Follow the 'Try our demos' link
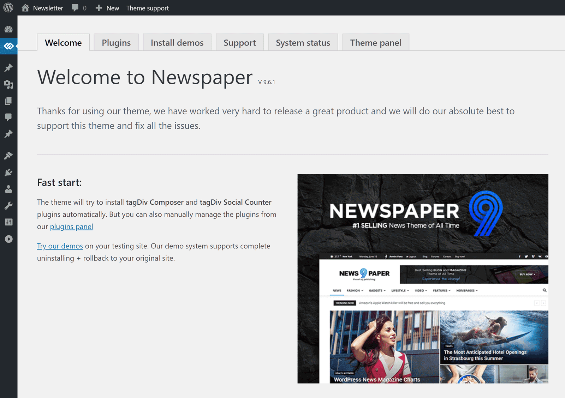Screen dimensions: 565x398 pos(60,246)
